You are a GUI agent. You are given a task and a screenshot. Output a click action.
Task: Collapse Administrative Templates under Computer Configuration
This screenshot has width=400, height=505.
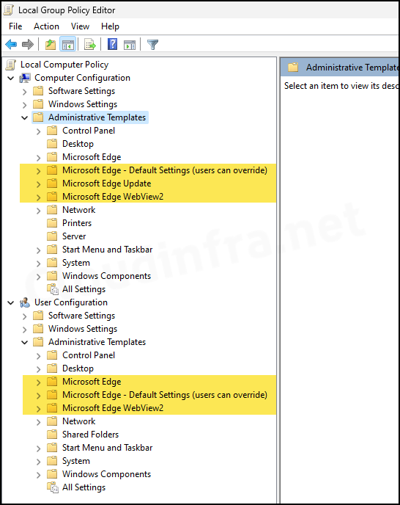tap(24, 118)
